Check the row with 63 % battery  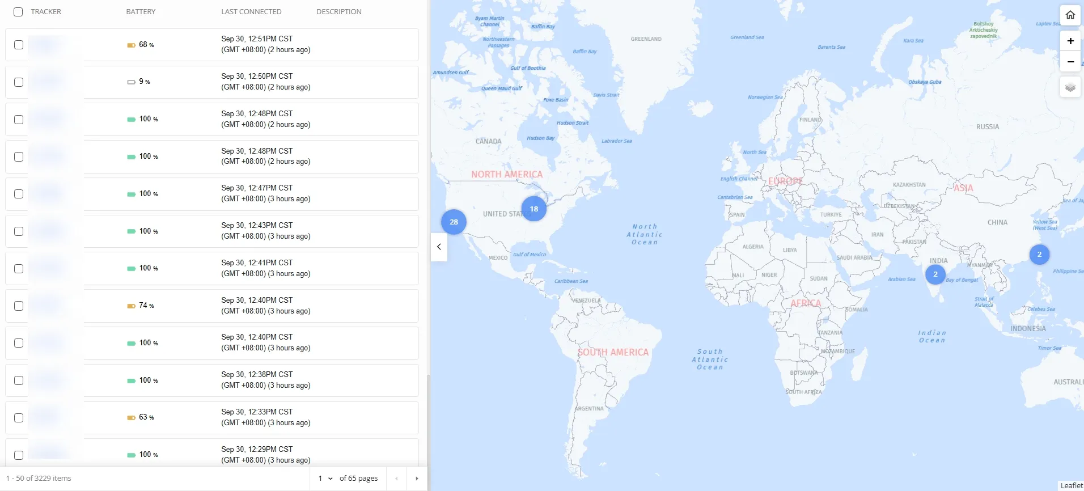pos(19,418)
